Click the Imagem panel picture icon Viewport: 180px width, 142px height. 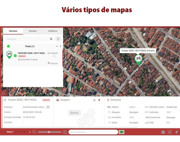pos(58,100)
